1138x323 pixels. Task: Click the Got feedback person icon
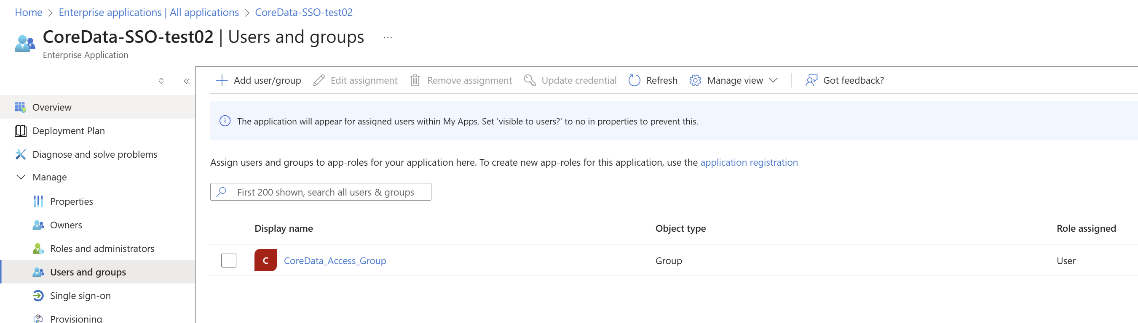(x=811, y=80)
